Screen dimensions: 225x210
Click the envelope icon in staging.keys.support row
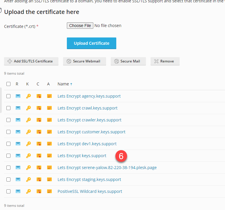coord(18,180)
